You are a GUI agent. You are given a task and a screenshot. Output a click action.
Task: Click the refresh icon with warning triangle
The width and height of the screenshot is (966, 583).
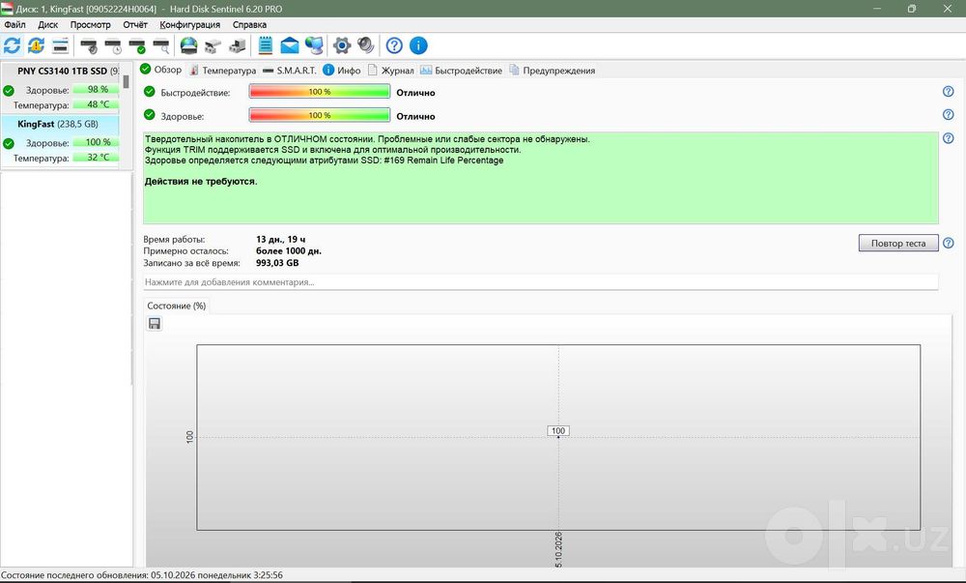coord(36,45)
